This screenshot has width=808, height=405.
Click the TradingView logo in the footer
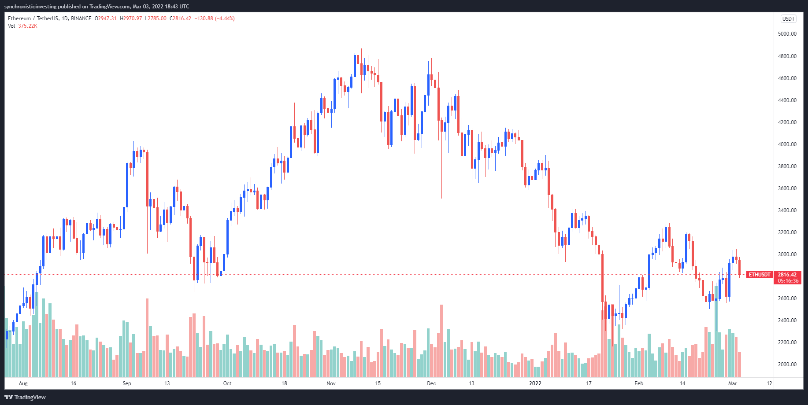point(24,397)
